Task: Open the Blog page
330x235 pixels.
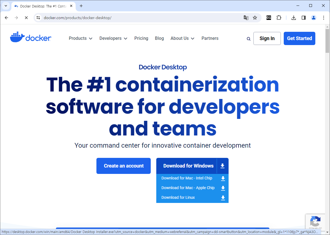Action: coord(159,38)
